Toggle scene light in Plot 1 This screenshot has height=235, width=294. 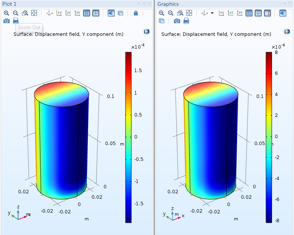(x=111, y=13)
